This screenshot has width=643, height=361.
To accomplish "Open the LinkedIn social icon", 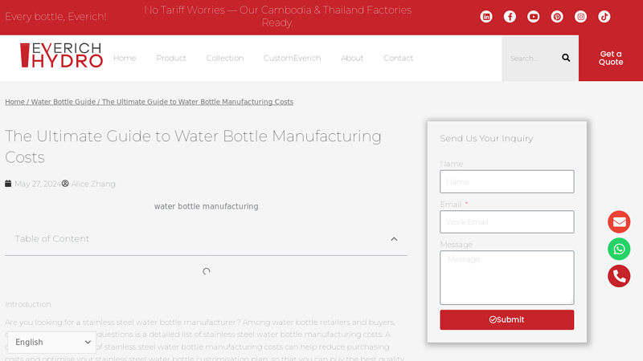I will [x=486, y=17].
